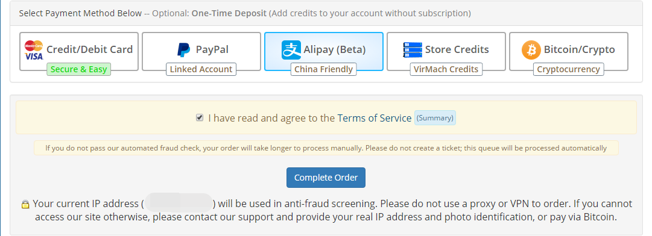The width and height of the screenshot is (652, 236).
Task: Click the yellow padlock icon
Action: click(25, 204)
